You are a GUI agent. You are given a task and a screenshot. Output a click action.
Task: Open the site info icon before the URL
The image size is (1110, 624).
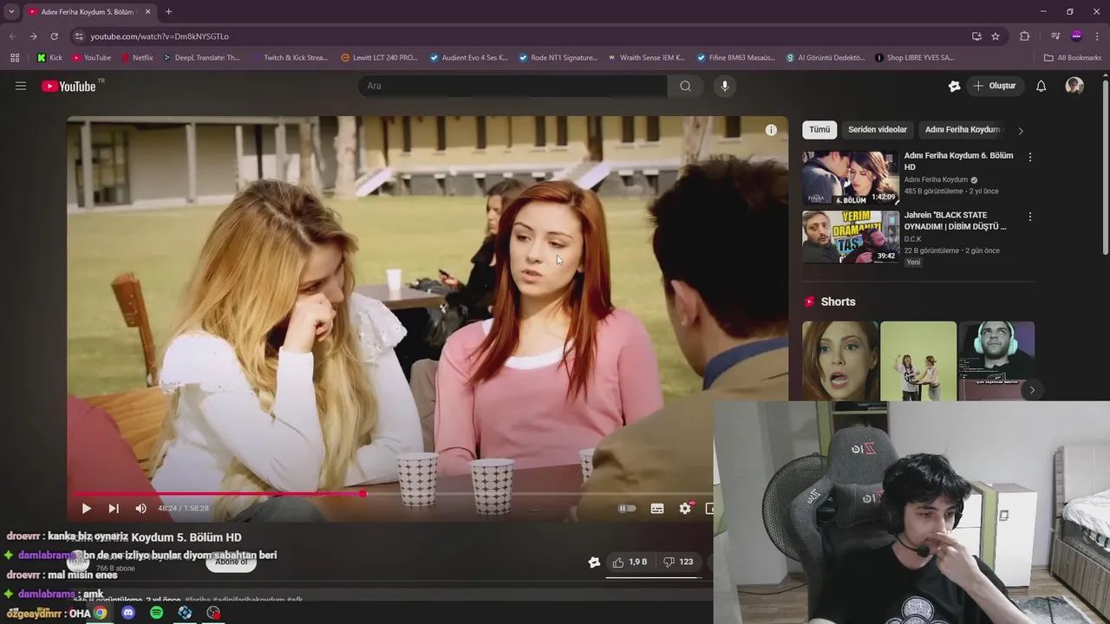[79, 36]
